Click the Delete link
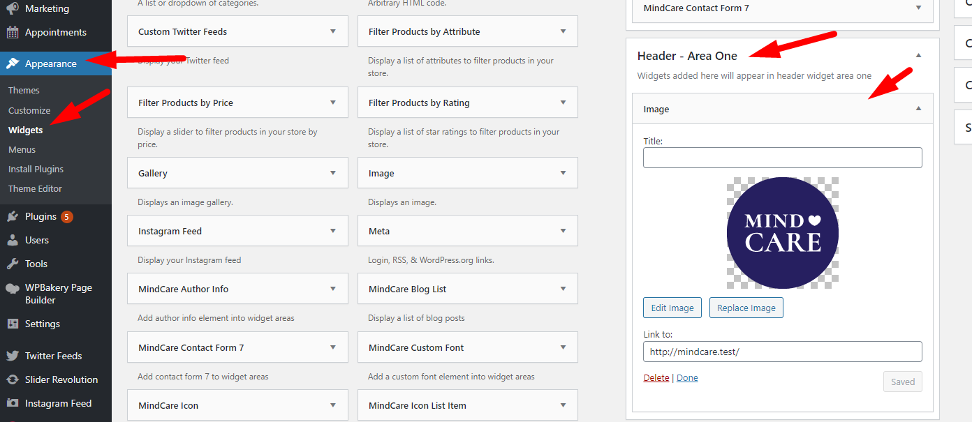Image resolution: width=972 pixels, height=422 pixels. 656,377
